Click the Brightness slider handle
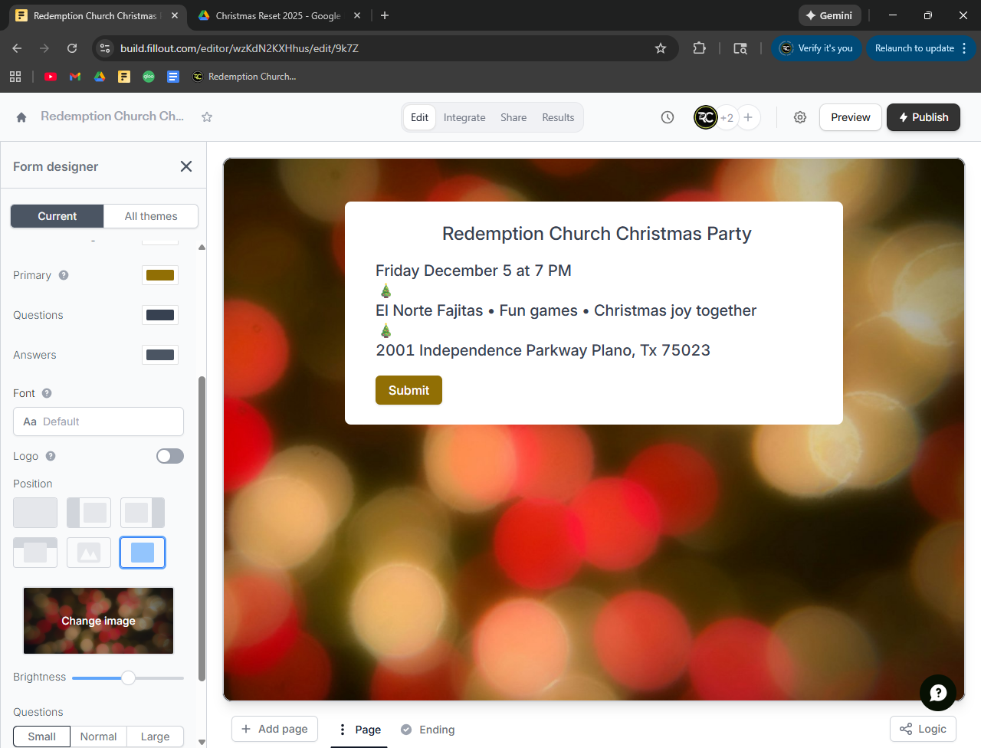 pyautogui.click(x=129, y=677)
